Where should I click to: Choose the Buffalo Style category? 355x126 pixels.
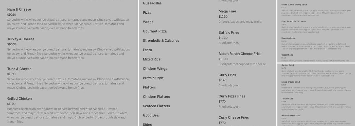pyautogui.click(x=153, y=78)
